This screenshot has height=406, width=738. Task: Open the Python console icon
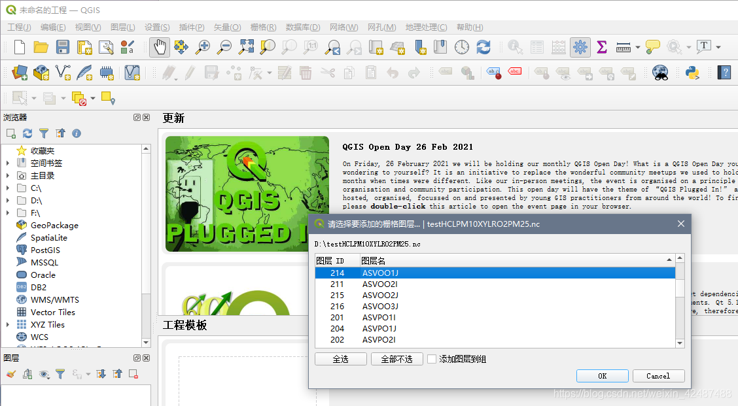pos(692,73)
